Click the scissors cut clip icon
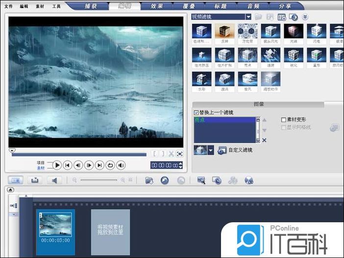The width and height of the screenshot is (344, 258). (x=172, y=154)
